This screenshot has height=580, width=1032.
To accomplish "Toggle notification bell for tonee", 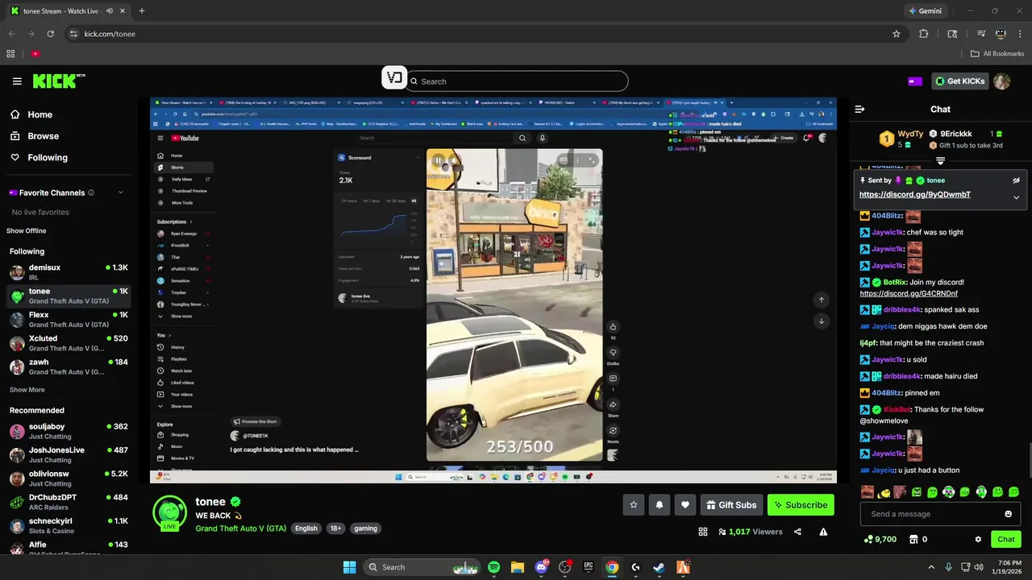I will [x=660, y=505].
